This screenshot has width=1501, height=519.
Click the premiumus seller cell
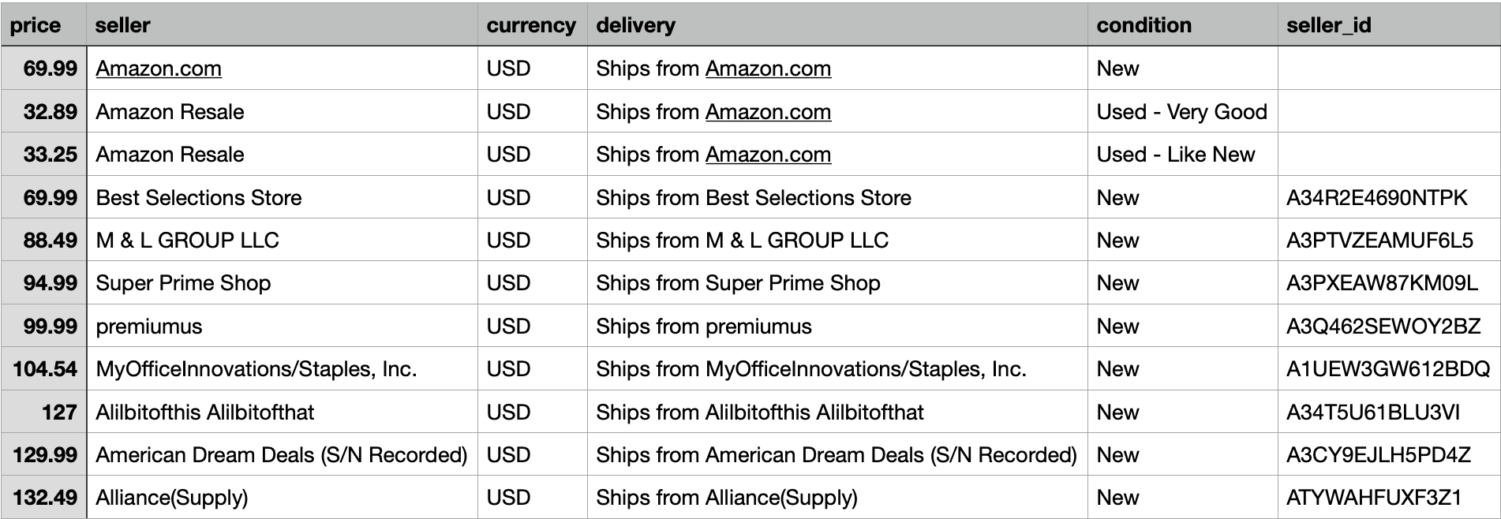tap(282, 326)
